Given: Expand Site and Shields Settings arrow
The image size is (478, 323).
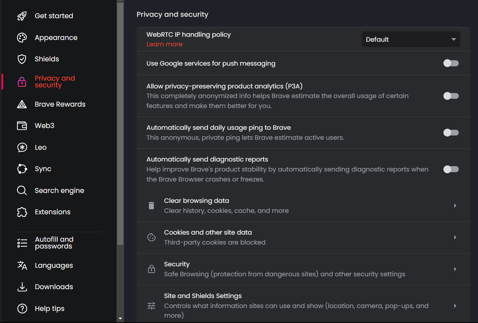Looking at the screenshot, I should click(x=455, y=306).
